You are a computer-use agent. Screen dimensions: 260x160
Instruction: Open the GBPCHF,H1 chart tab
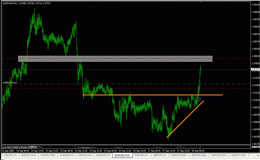pos(160,155)
